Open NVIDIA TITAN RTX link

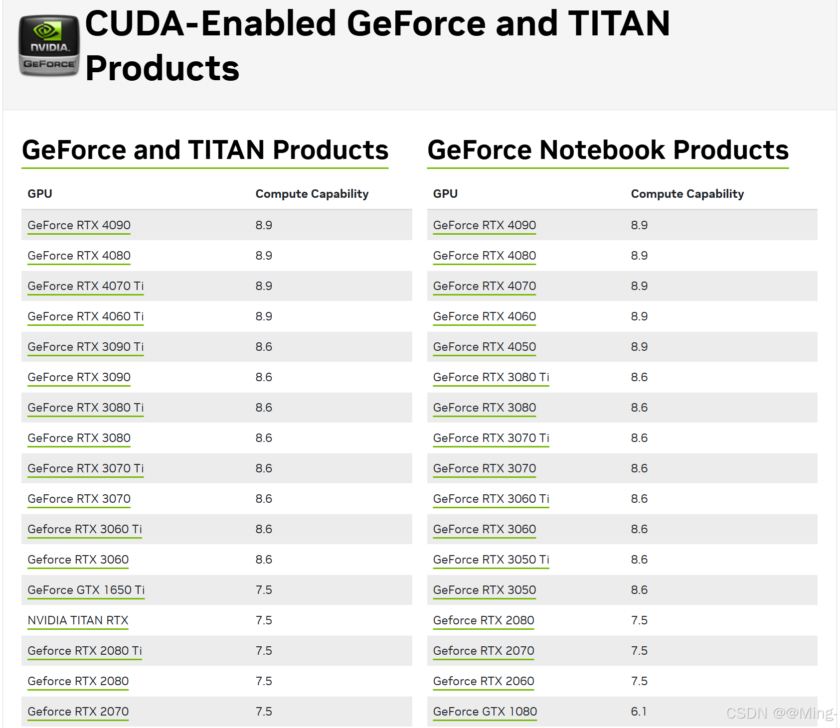78,620
